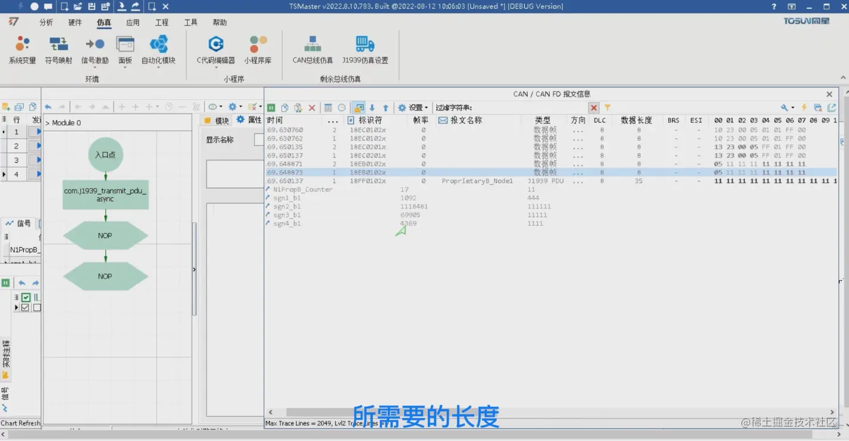Open the 信号激励 signal stimulus tool
This screenshot has width=849, height=441.
(x=95, y=49)
